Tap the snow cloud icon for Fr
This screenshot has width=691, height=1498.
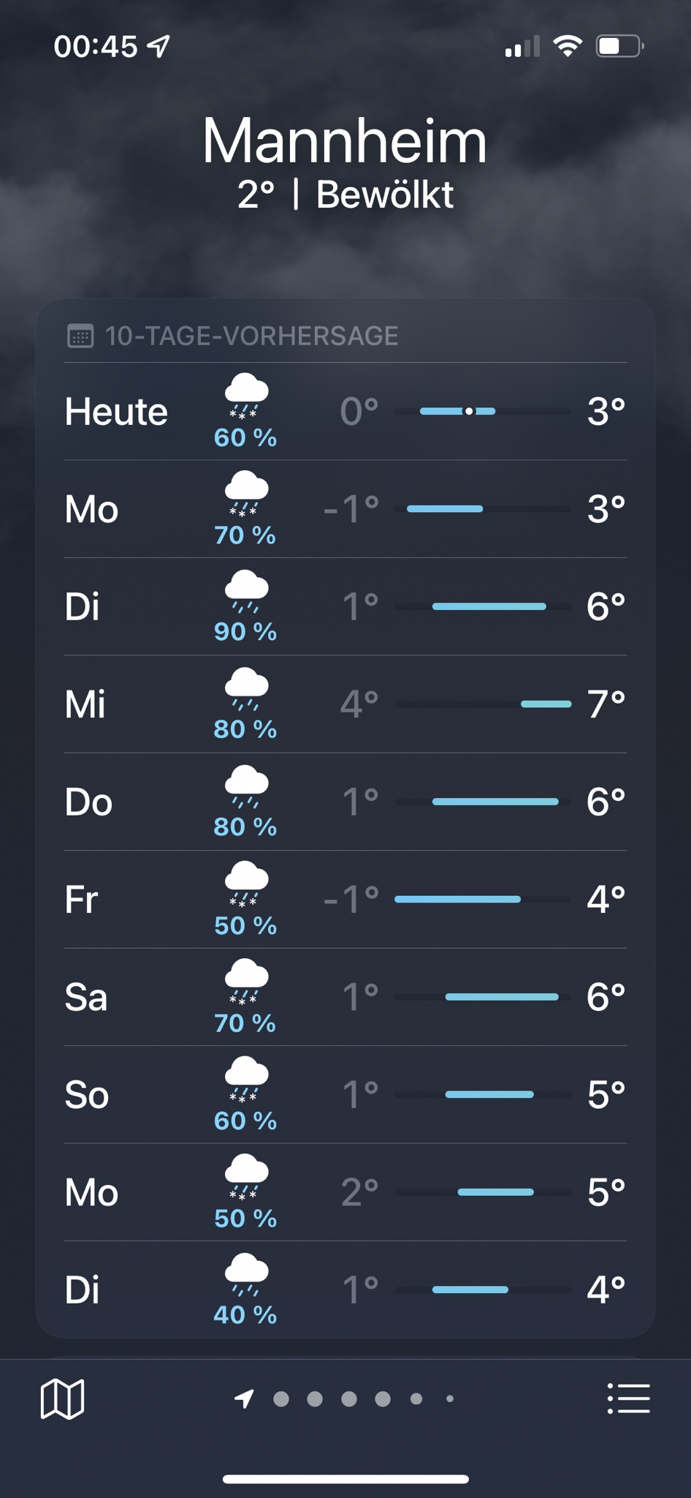[246, 884]
